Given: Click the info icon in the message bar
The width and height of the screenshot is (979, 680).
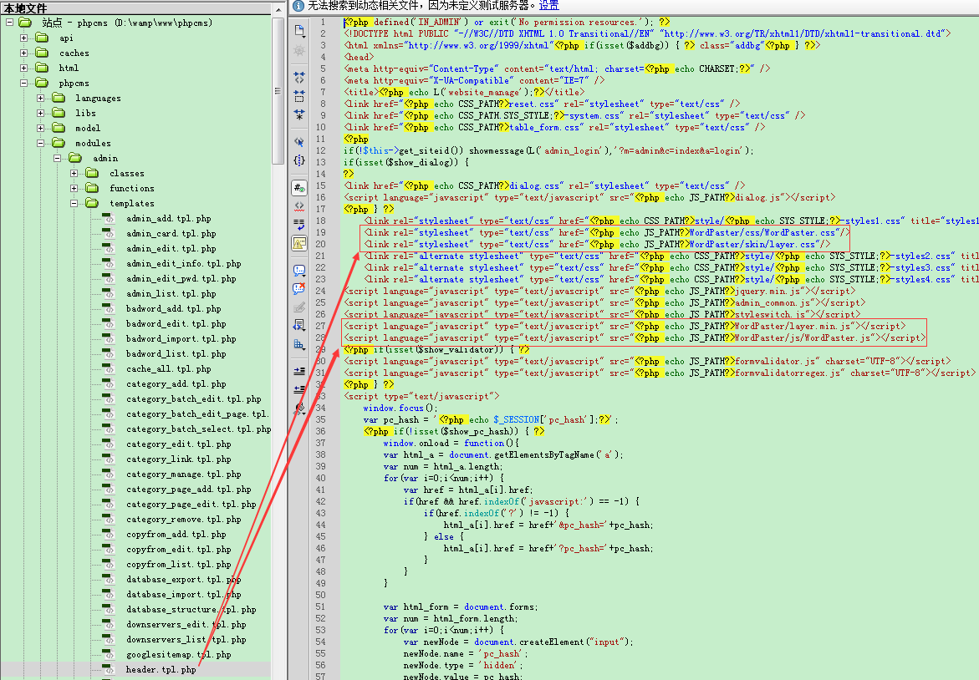Looking at the screenshot, I should (x=298, y=6).
